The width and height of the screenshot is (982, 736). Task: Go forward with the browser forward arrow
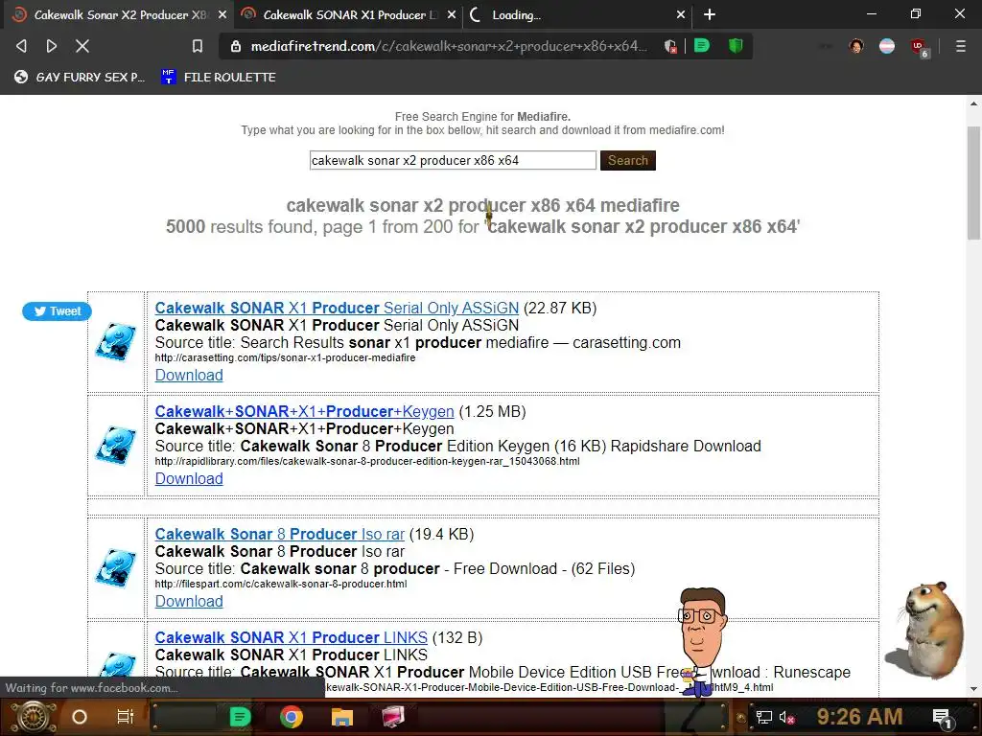52,46
